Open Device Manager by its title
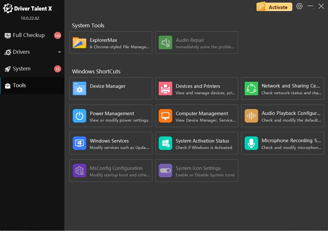 point(108,86)
